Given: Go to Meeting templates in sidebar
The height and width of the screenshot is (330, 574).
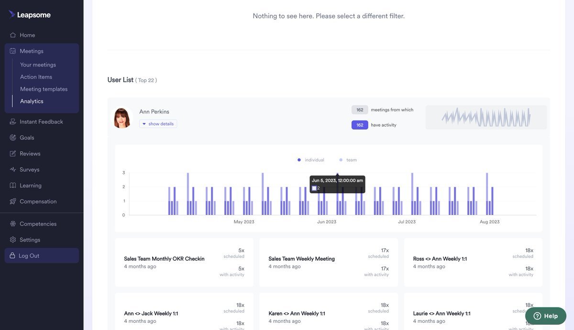Looking at the screenshot, I should point(44,89).
